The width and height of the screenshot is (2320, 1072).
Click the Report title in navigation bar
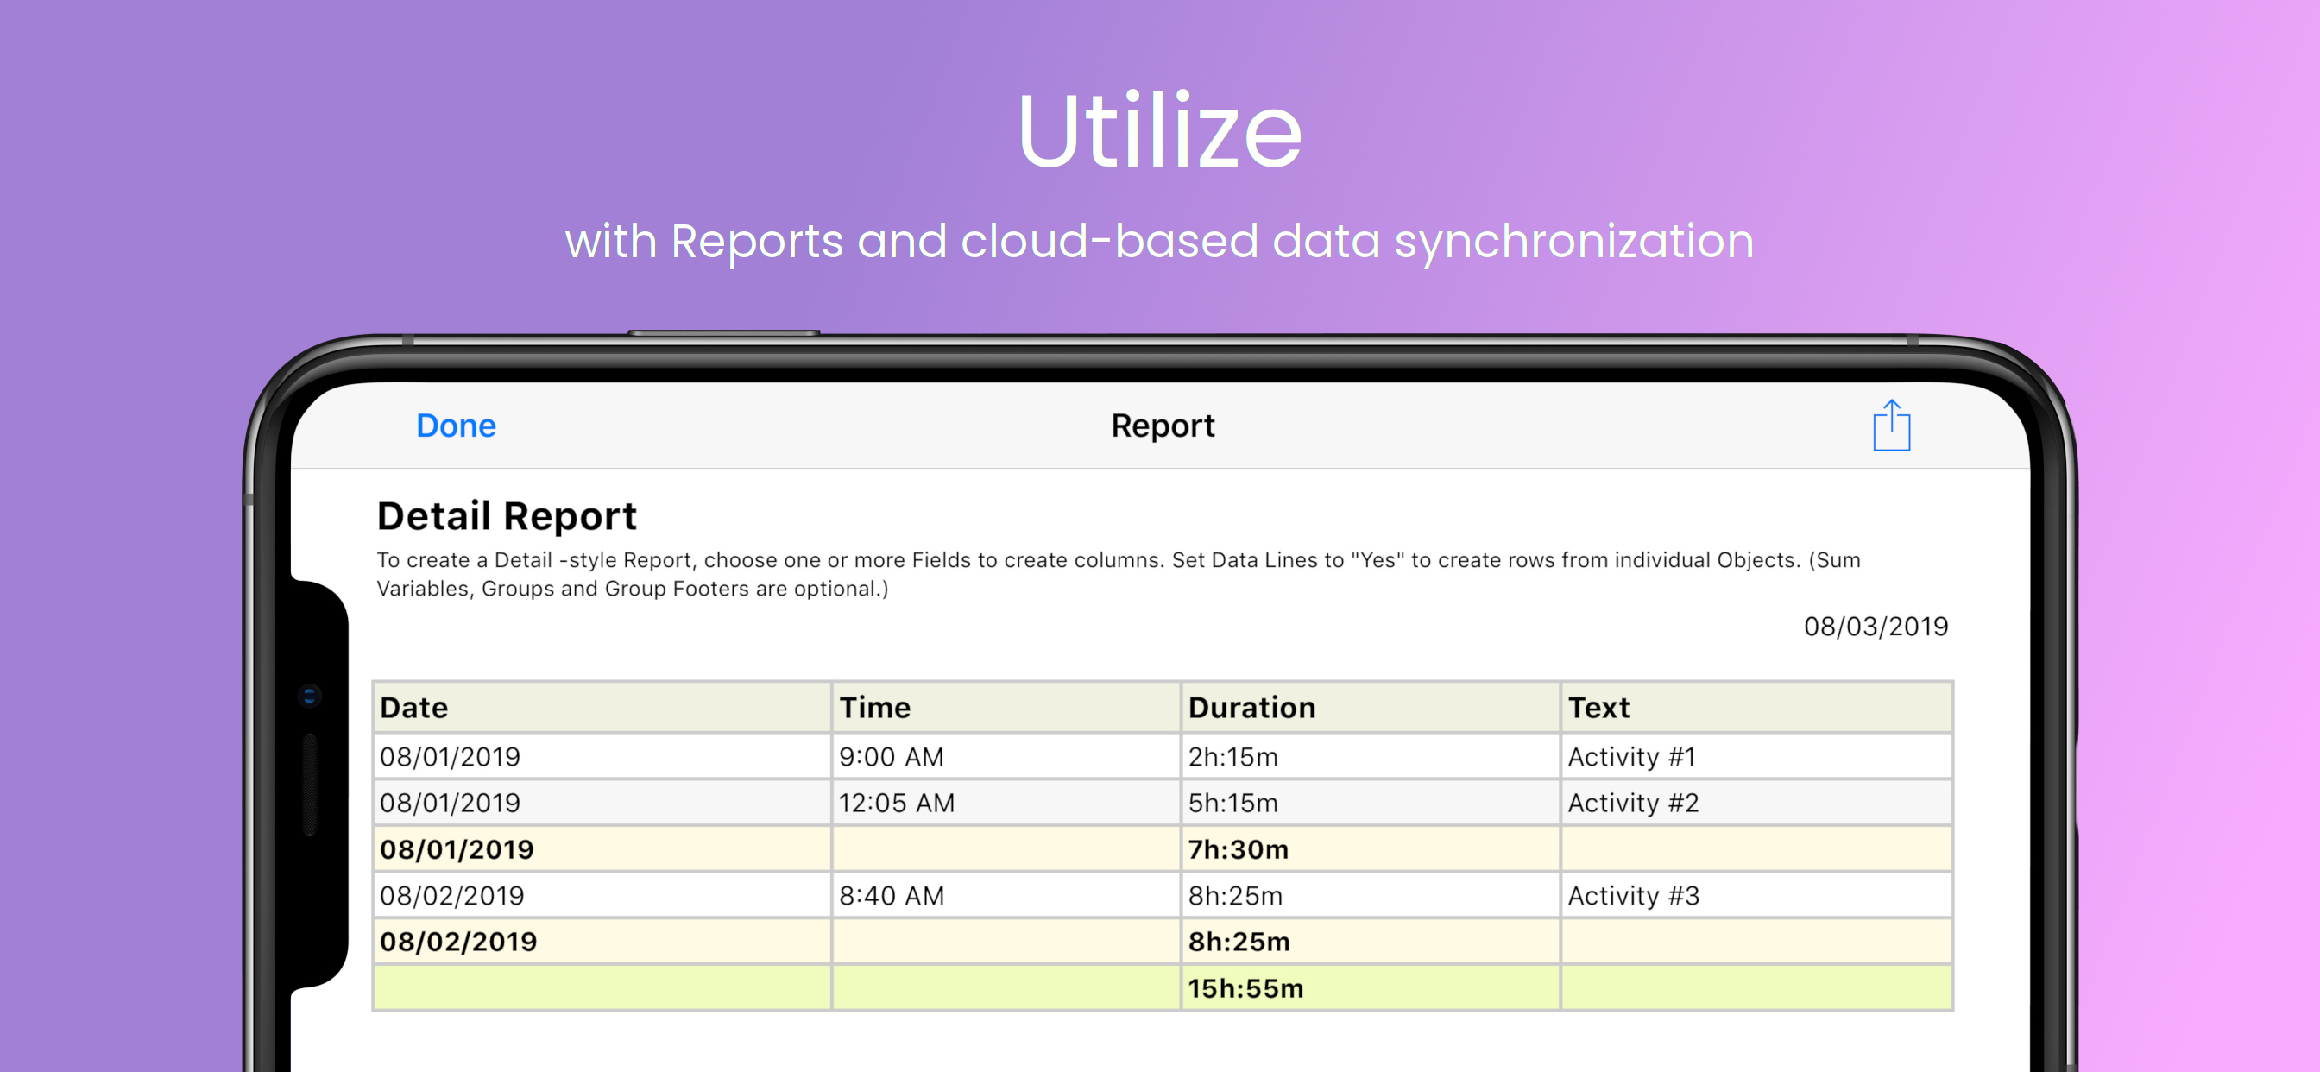1162,426
